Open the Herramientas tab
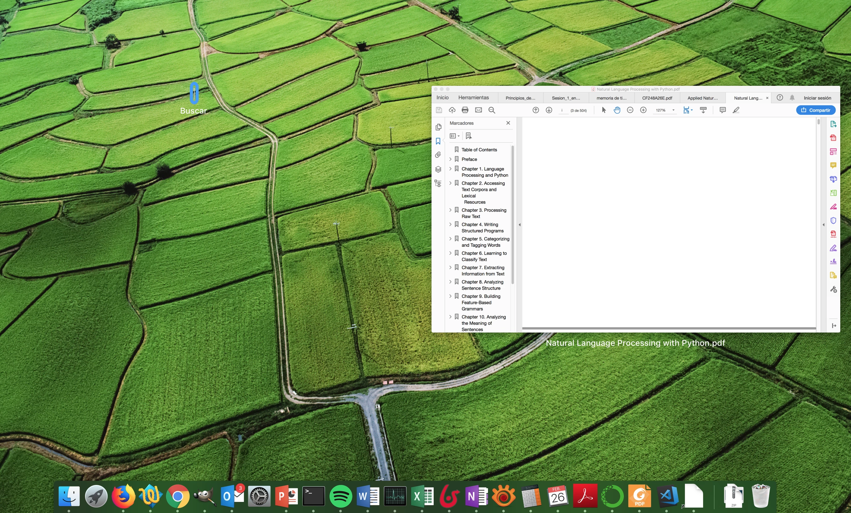This screenshot has width=851, height=513. coord(473,97)
